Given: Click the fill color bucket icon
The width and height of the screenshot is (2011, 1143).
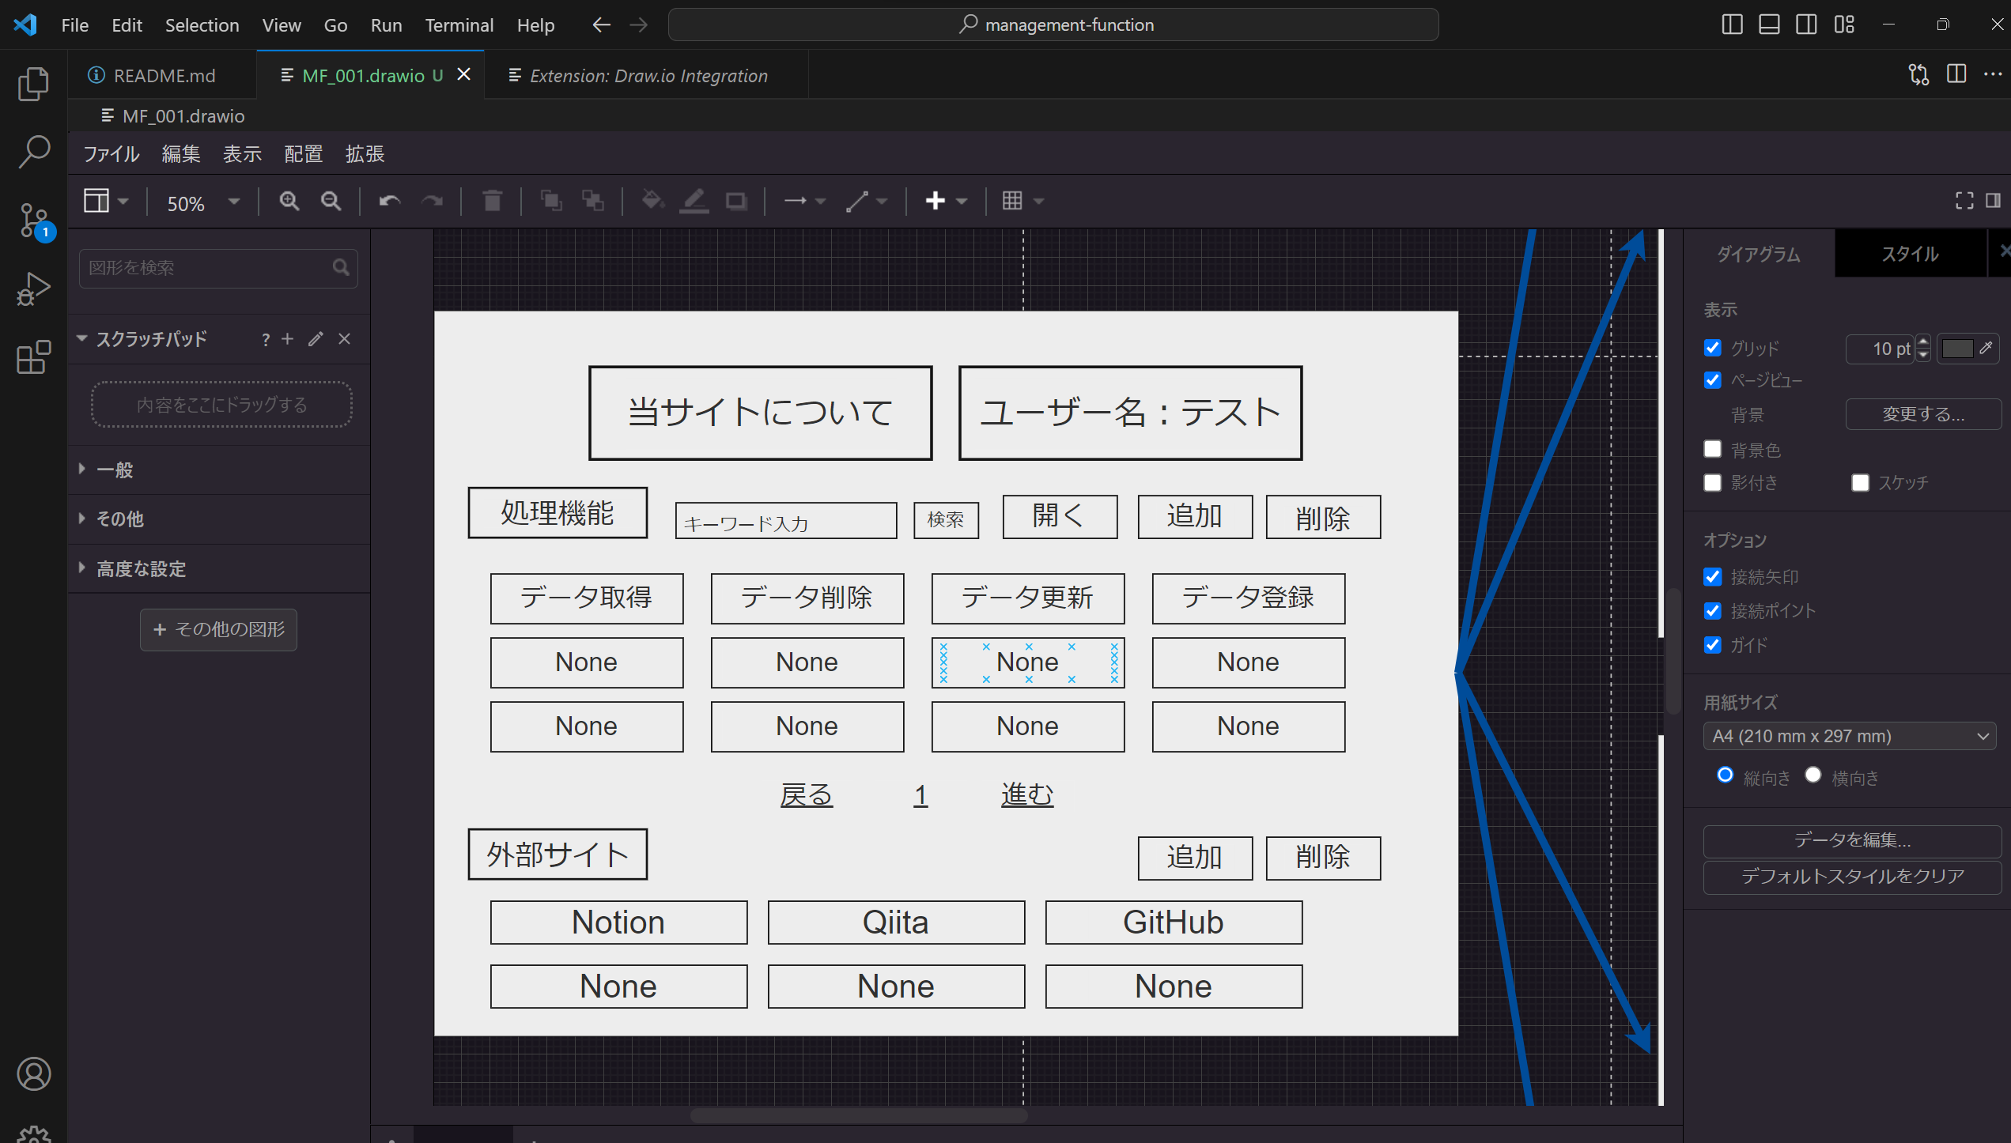Looking at the screenshot, I should pos(652,202).
